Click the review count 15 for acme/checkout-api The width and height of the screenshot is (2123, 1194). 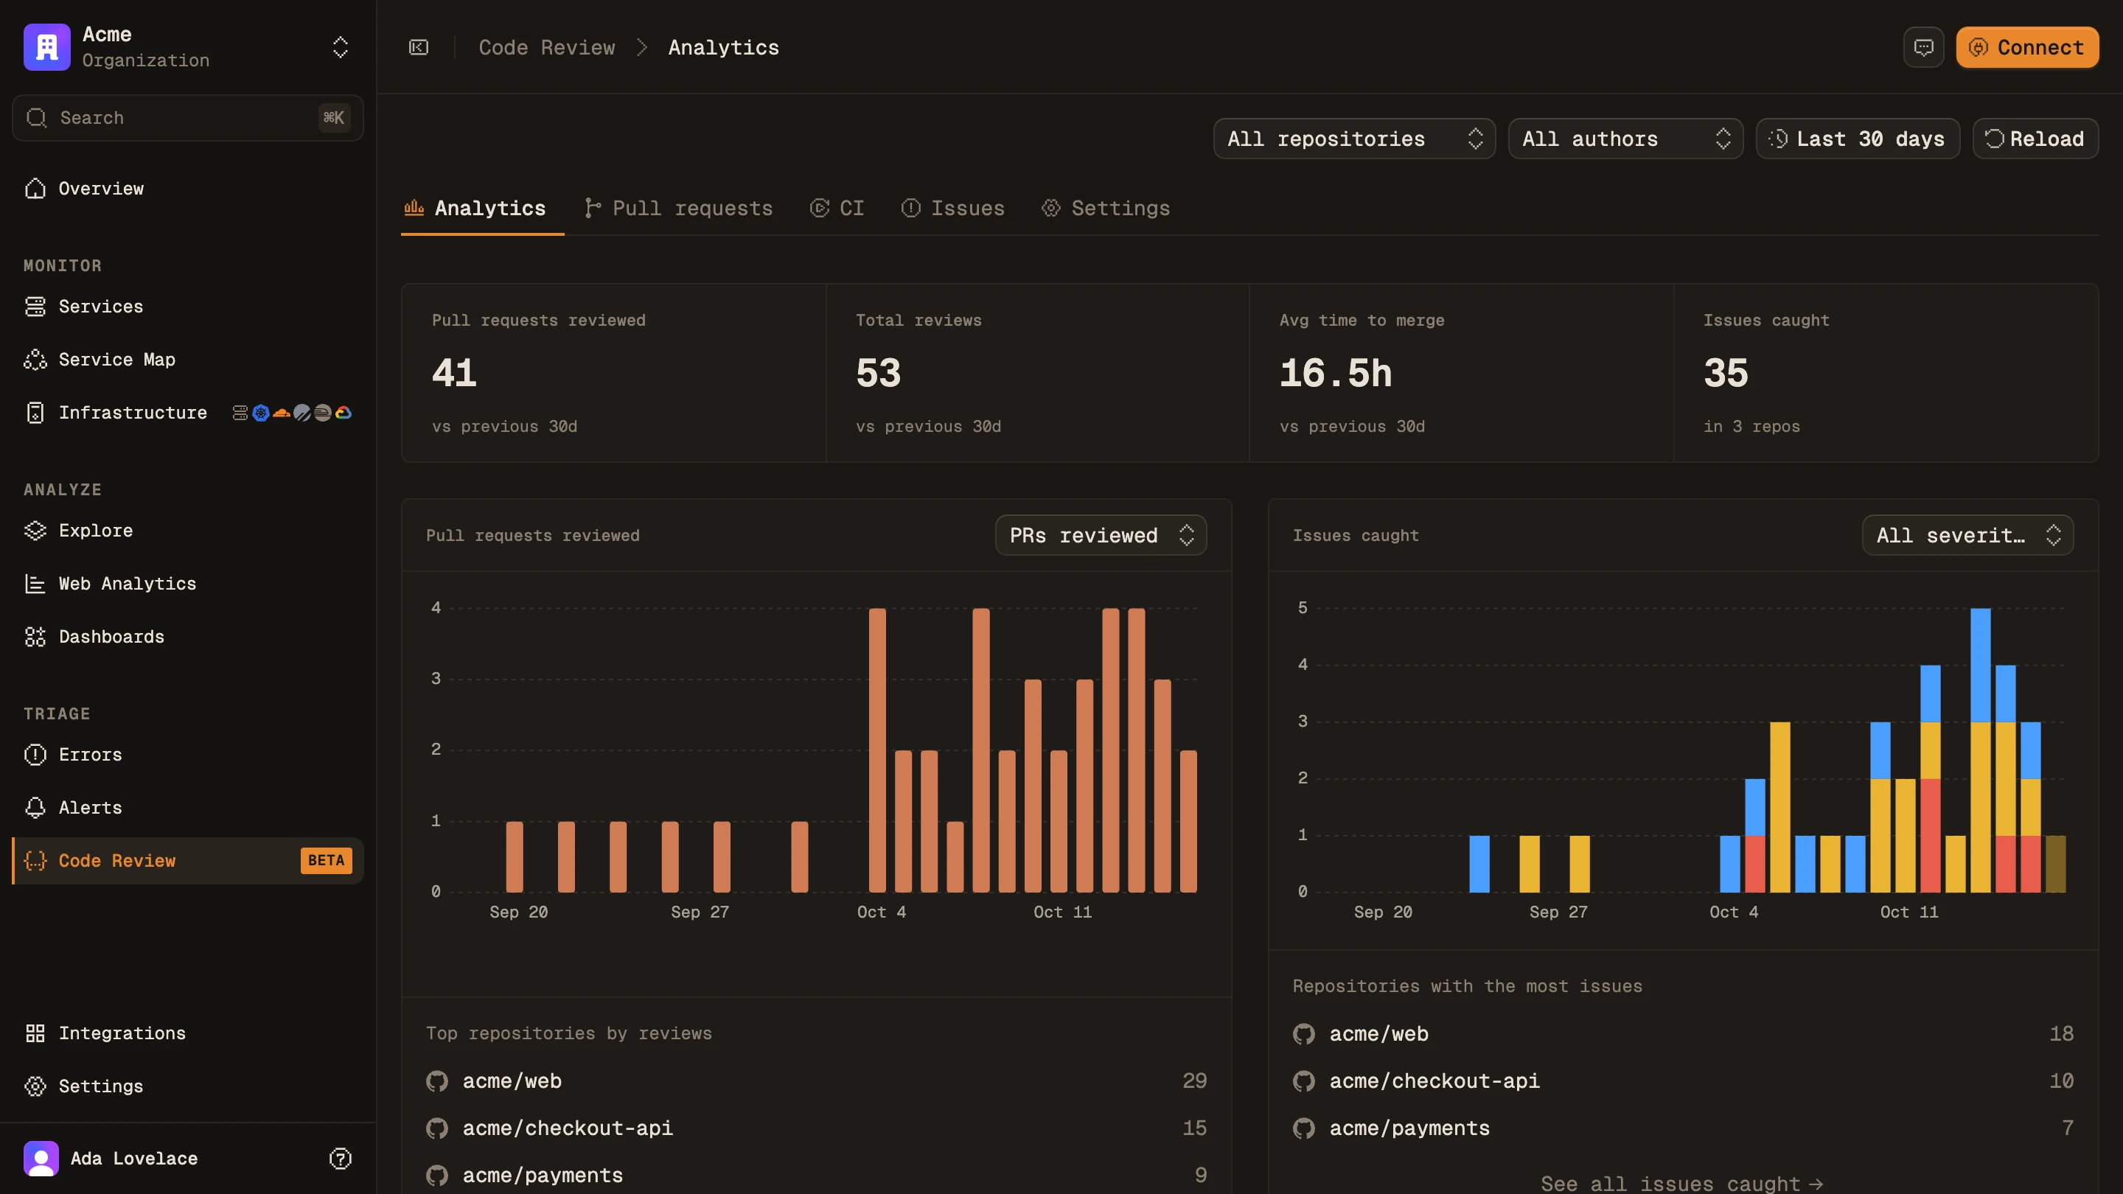(x=1194, y=1128)
